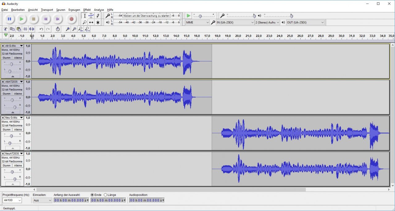Open the Ansicht menu

33,10
